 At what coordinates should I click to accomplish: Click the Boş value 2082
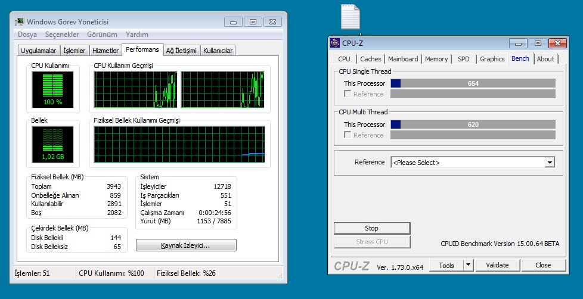pos(114,213)
